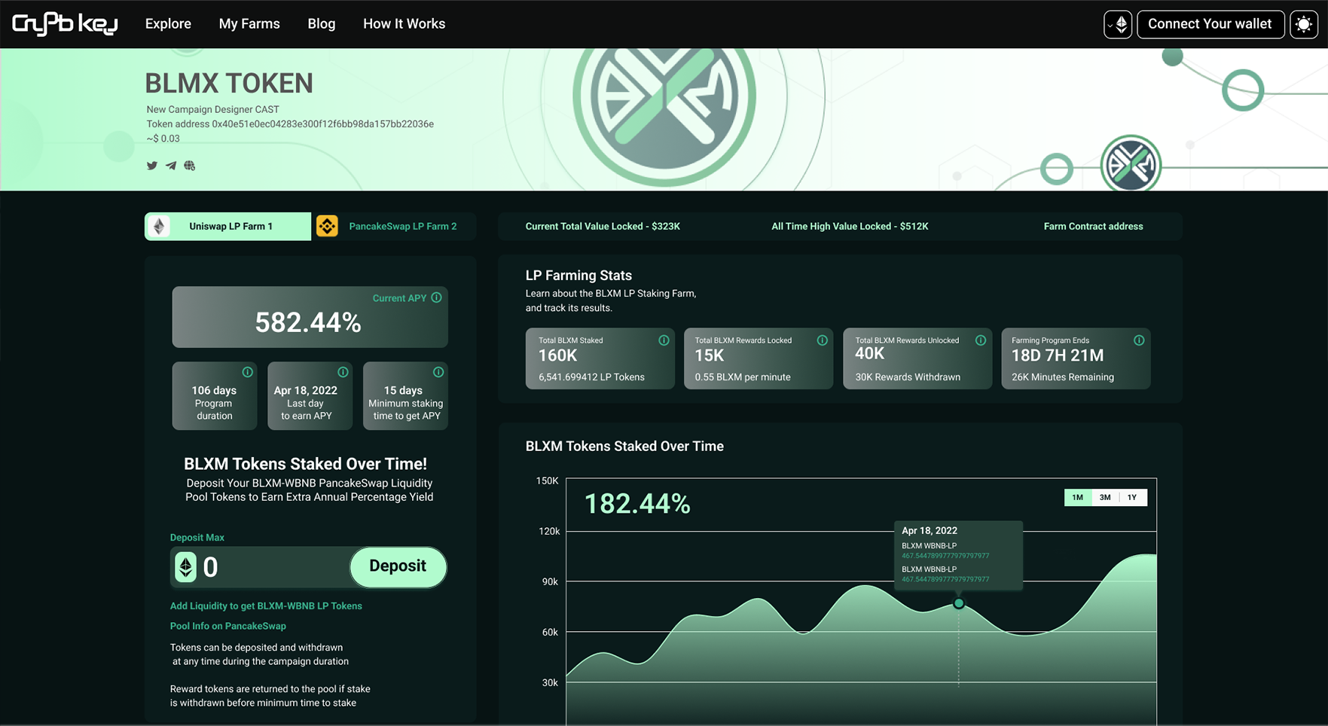This screenshot has height=726, width=1328.
Task: Switch chart range to 1Y
Action: coord(1132,497)
